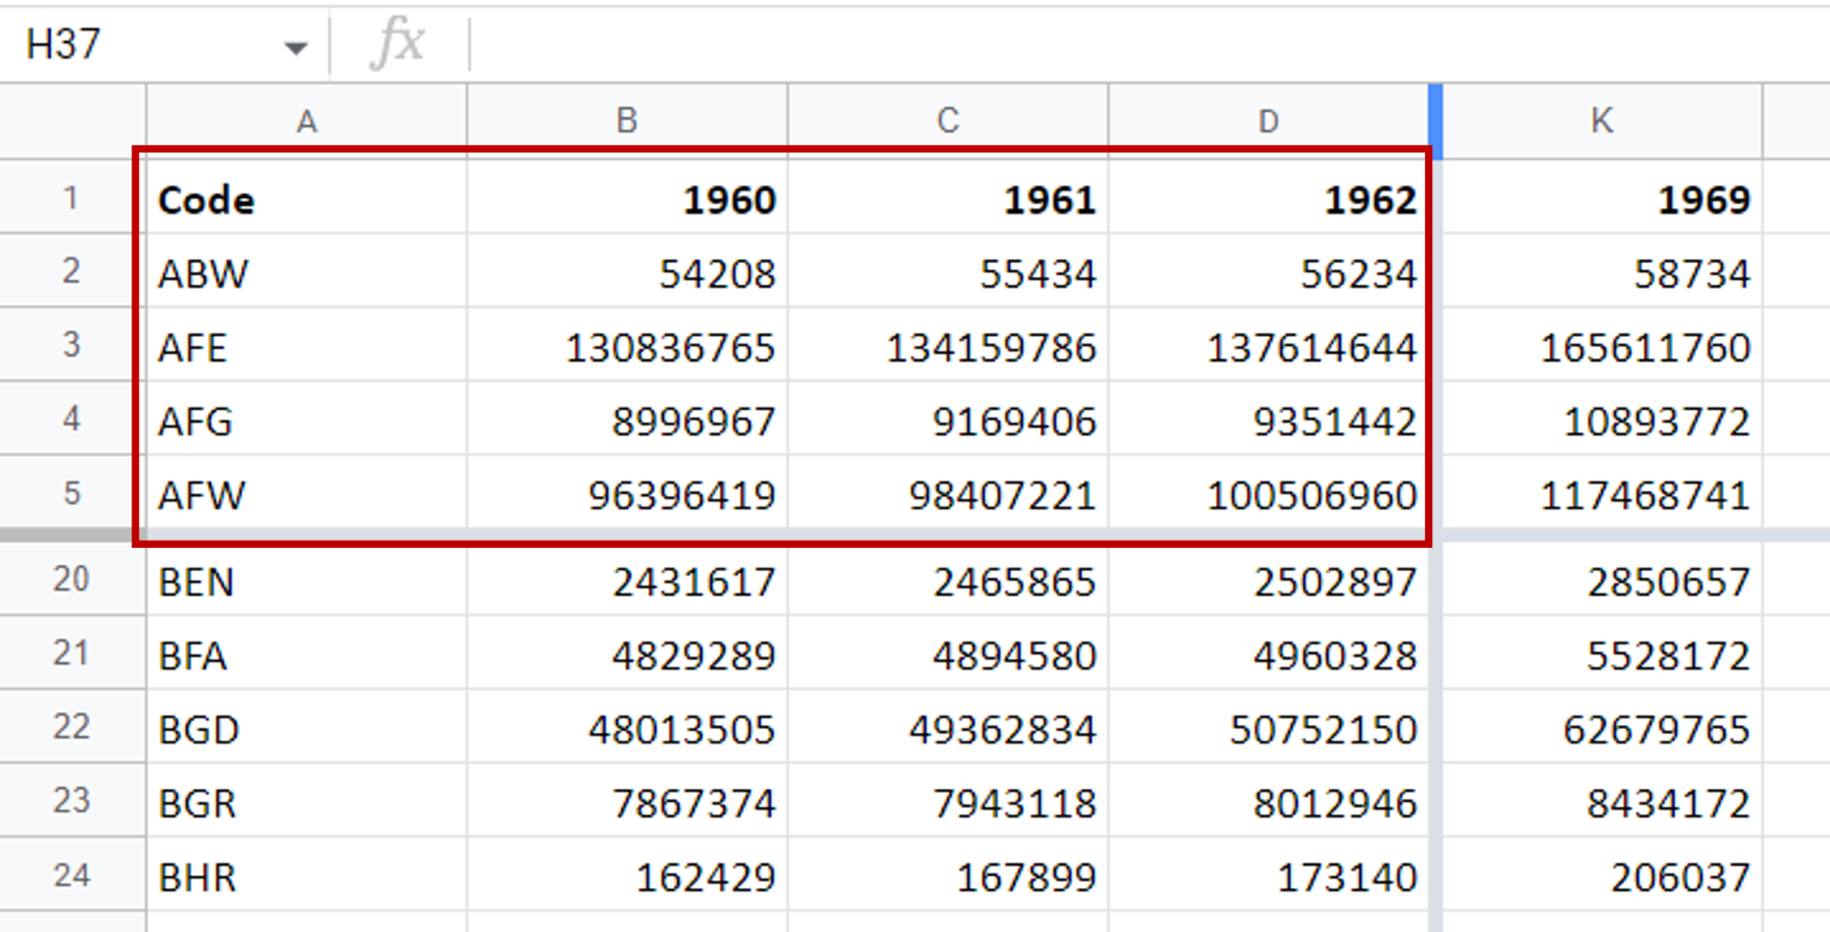Select row 2 header
Viewport: 1830px width, 932px height.
pos(72,272)
